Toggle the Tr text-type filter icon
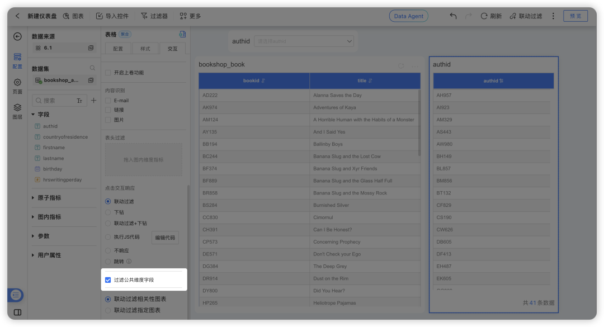The width and height of the screenshot is (604, 327). [79, 101]
